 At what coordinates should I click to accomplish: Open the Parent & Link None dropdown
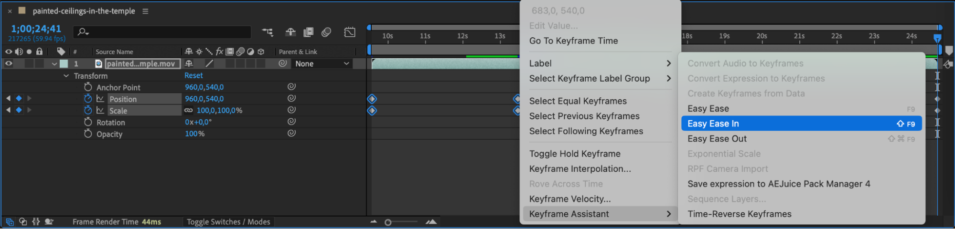pos(322,63)
